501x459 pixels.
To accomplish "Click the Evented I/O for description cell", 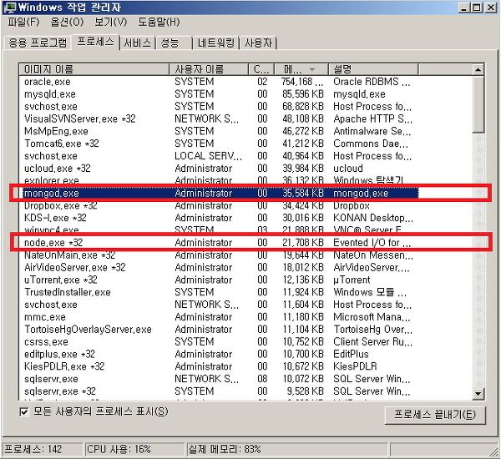I will [x=372, y=243].
